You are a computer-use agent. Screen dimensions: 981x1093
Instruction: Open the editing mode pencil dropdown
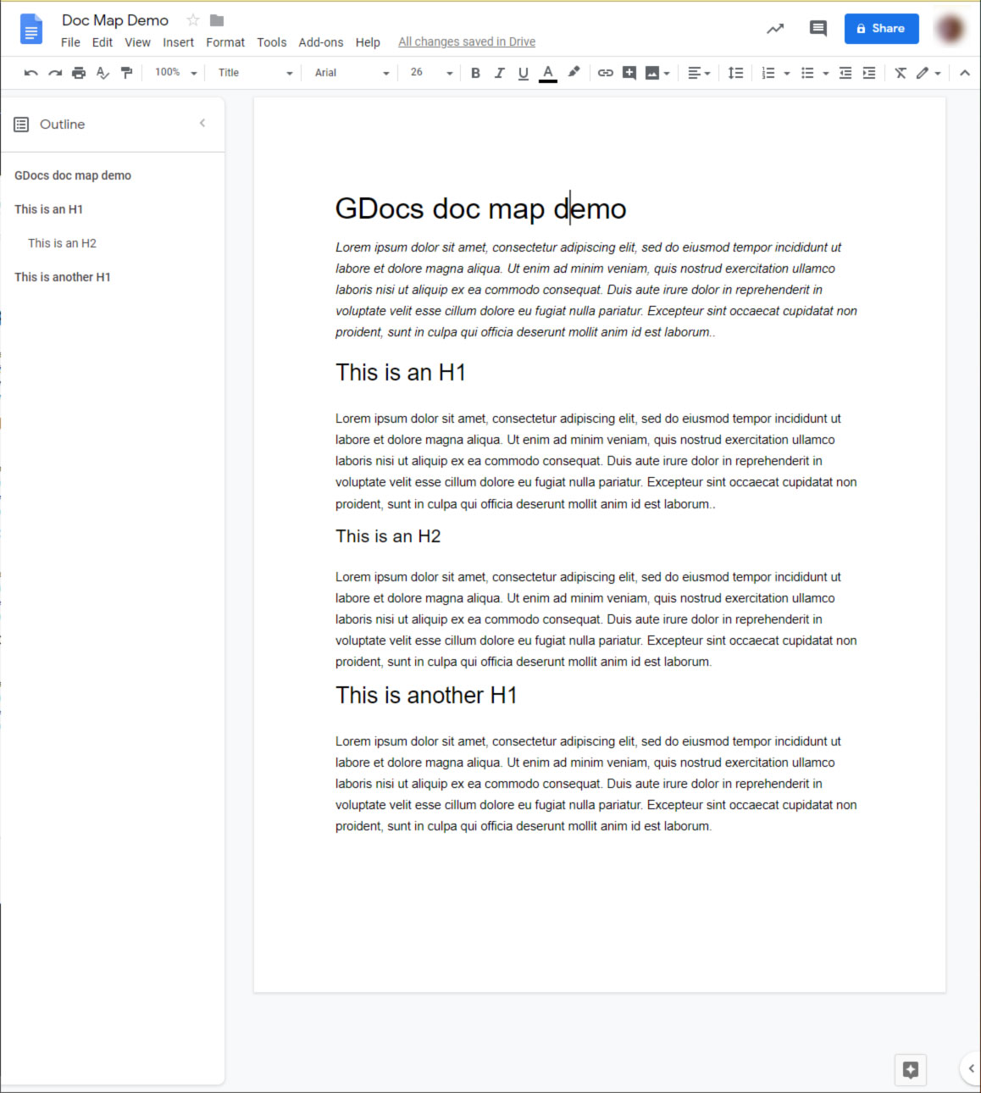929,73
